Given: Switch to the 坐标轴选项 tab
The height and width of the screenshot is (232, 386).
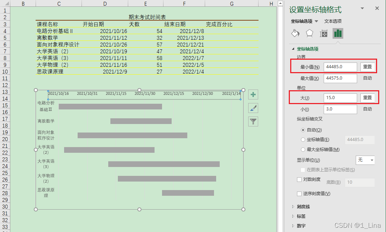Looking at the screenshot, I should pyautogui.click(x=302, y=21).
